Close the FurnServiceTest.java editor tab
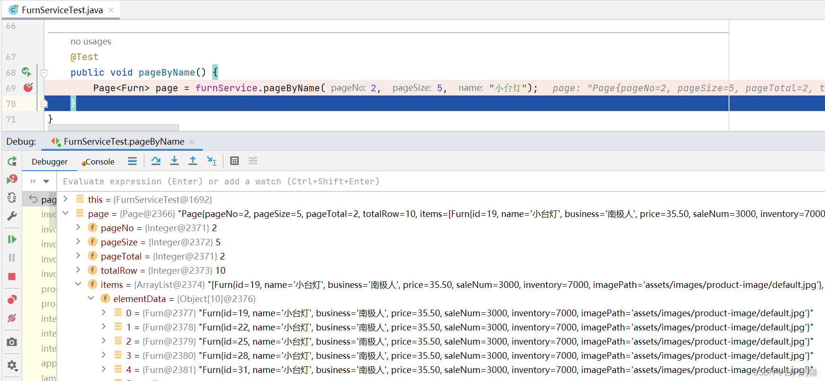 (111, 10)
